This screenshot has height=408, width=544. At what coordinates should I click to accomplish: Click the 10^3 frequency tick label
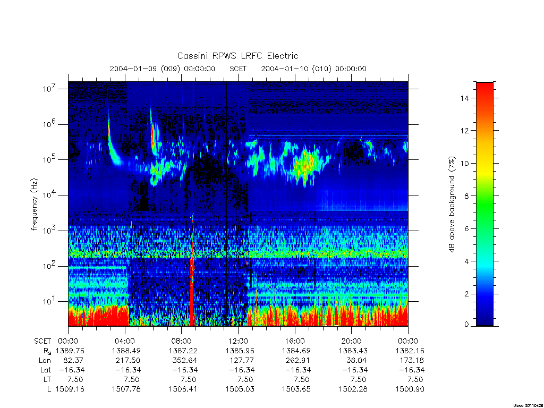tap(50, 231)
